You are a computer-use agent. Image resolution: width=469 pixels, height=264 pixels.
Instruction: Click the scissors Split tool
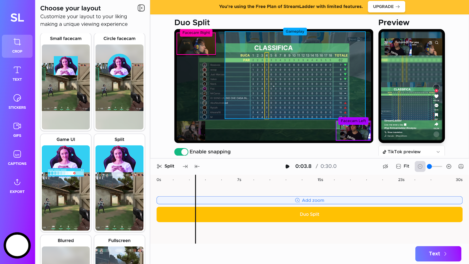pyautogui.click(x=166, y=166)
